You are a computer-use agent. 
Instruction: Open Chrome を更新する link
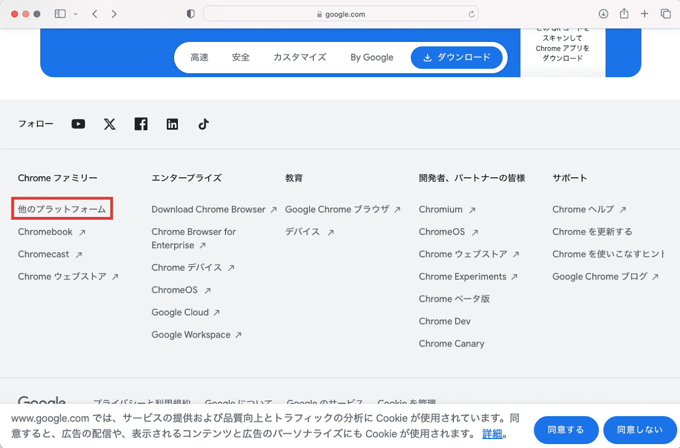coord(592,232)
